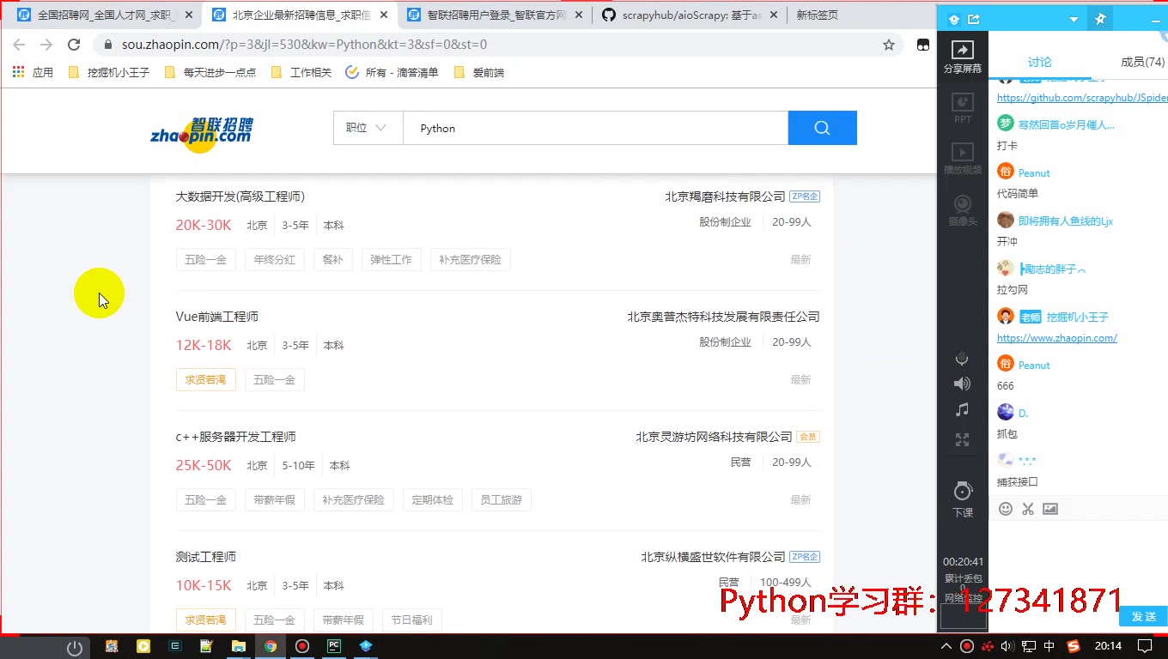The width and height of the screenshot is (1168, 659).
Task: Open the 播放视频 tool in the sidebar
Action: click(x=963, y=159)
